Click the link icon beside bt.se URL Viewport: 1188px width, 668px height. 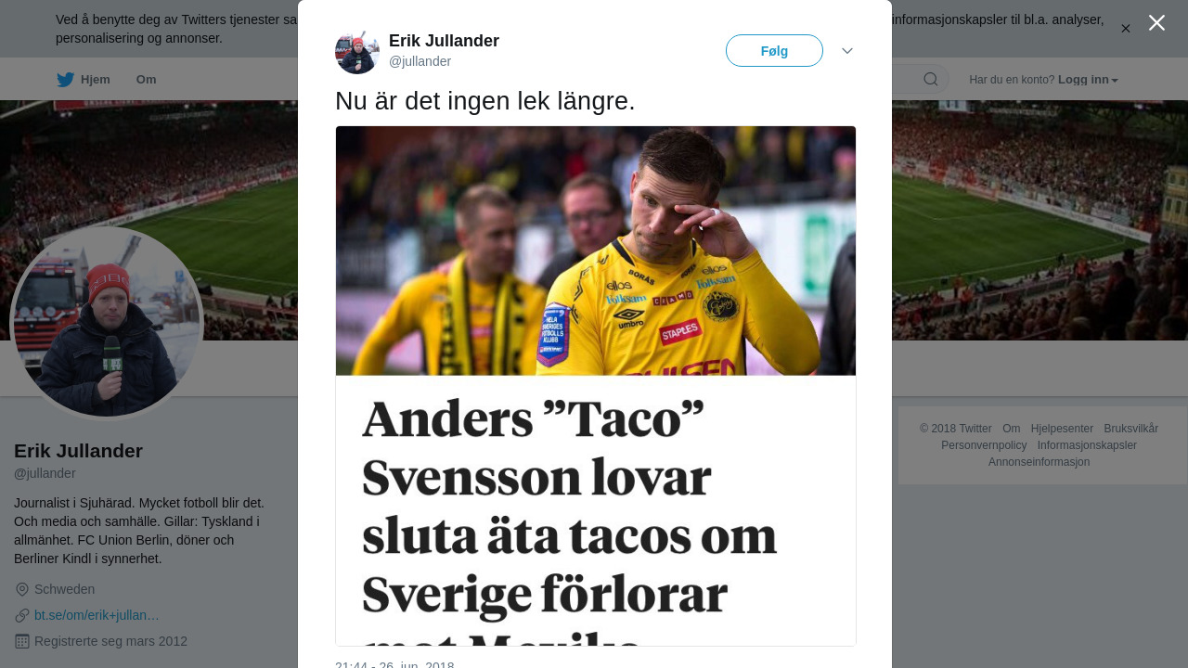22,615
